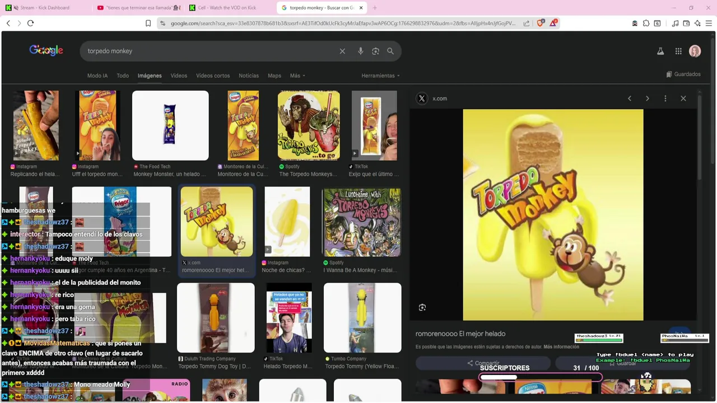Open the Monkey Monster Food Tech thumbnail
The height and width of the screenshot is (403, 717).
(170, 126)
